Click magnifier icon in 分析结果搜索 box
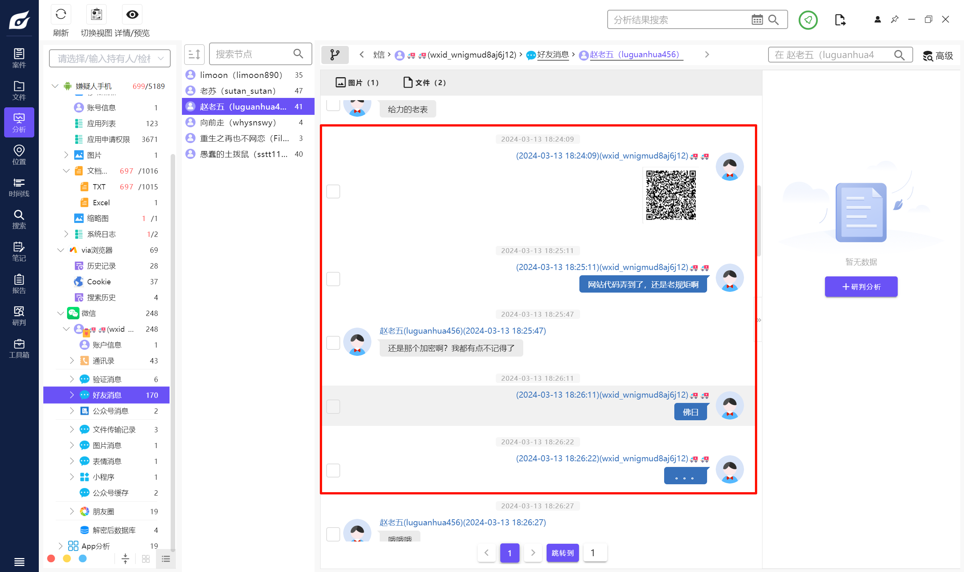Screen dimensions: 964x572 pyautogui.click(x=773, y=20)
